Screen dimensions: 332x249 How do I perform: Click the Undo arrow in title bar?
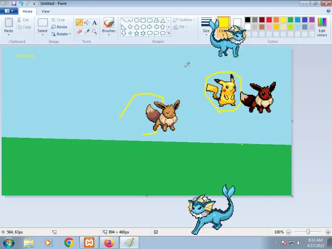click(21, 3)
